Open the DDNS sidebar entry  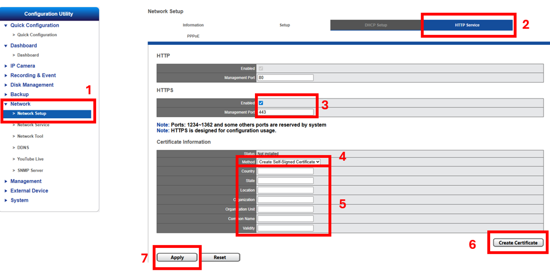(23, 148)
